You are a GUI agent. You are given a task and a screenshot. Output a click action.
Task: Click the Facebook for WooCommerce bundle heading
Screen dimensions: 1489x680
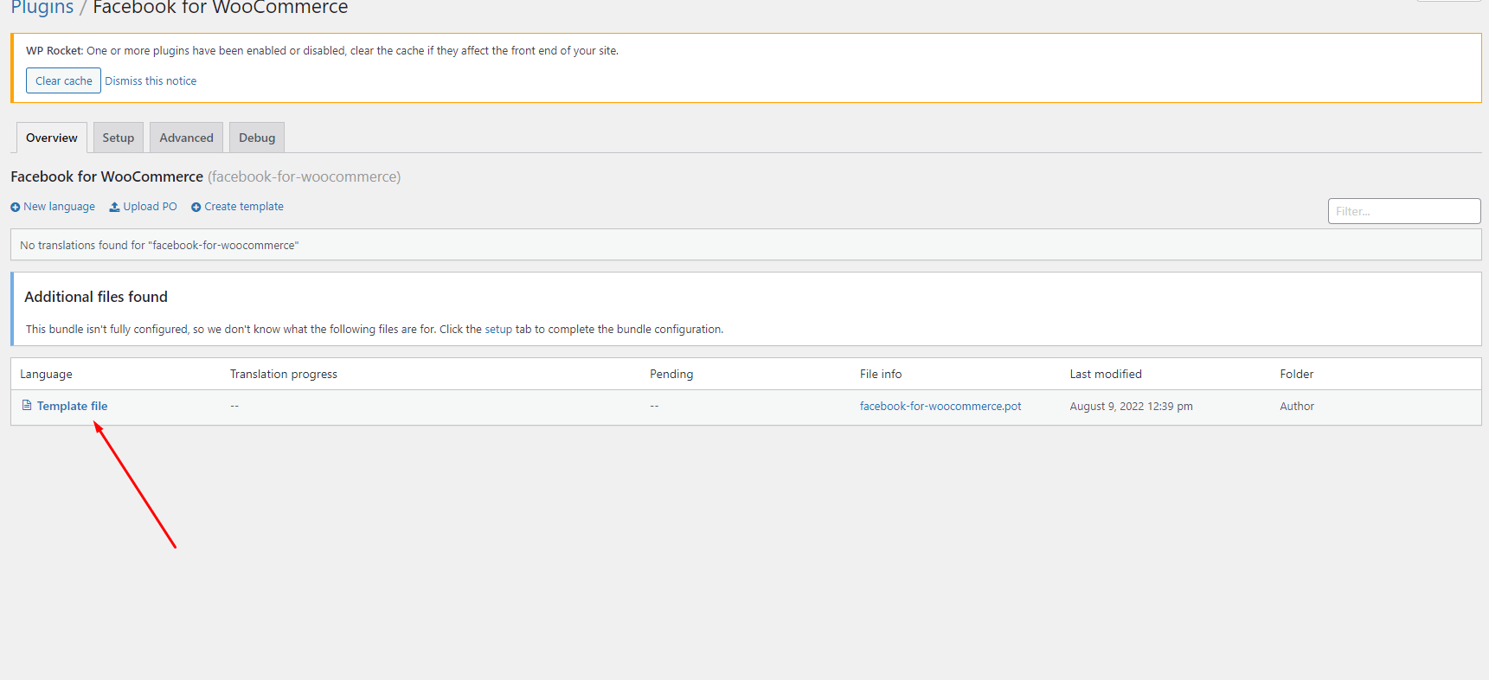[106, 176]
